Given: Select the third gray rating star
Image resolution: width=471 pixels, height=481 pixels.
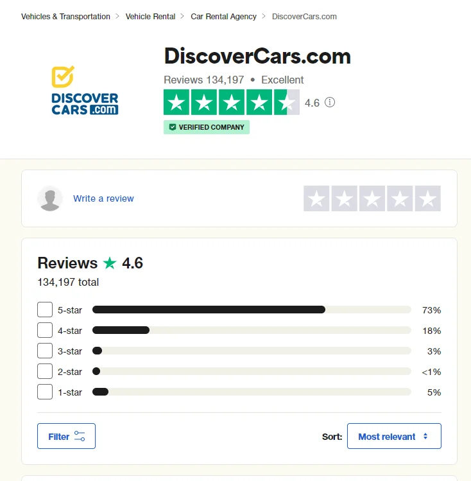Looking at the screenshot, I should pos(372,198).
